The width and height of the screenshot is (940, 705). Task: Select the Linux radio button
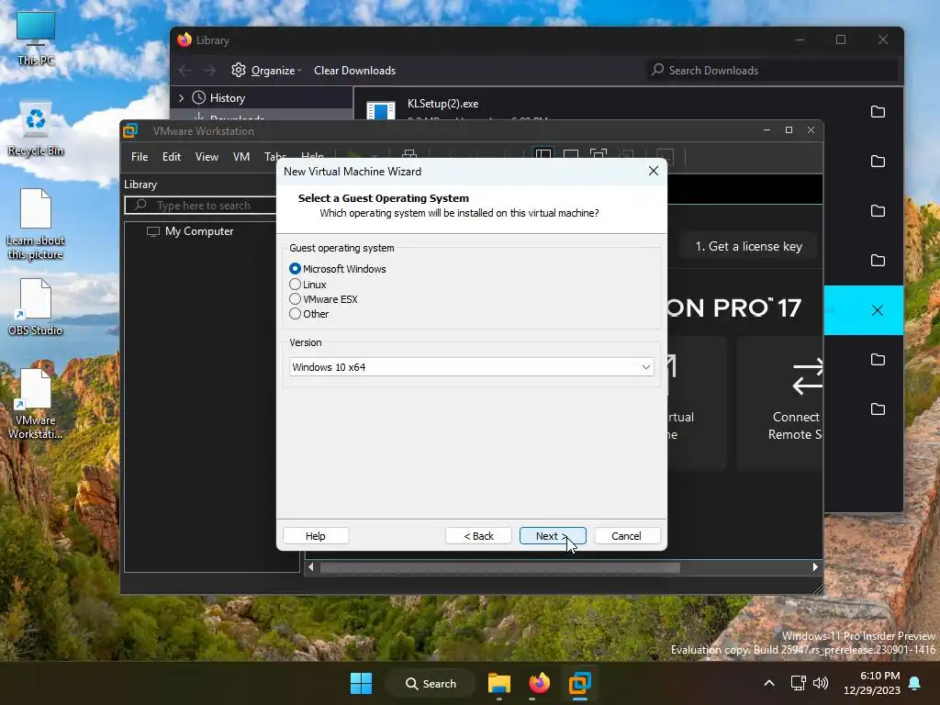295,285
